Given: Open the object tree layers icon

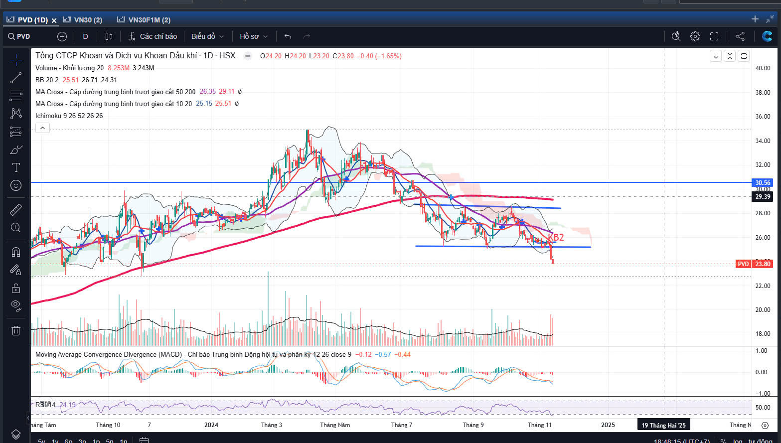Looking at the screenshot, I should coord(16,434).
